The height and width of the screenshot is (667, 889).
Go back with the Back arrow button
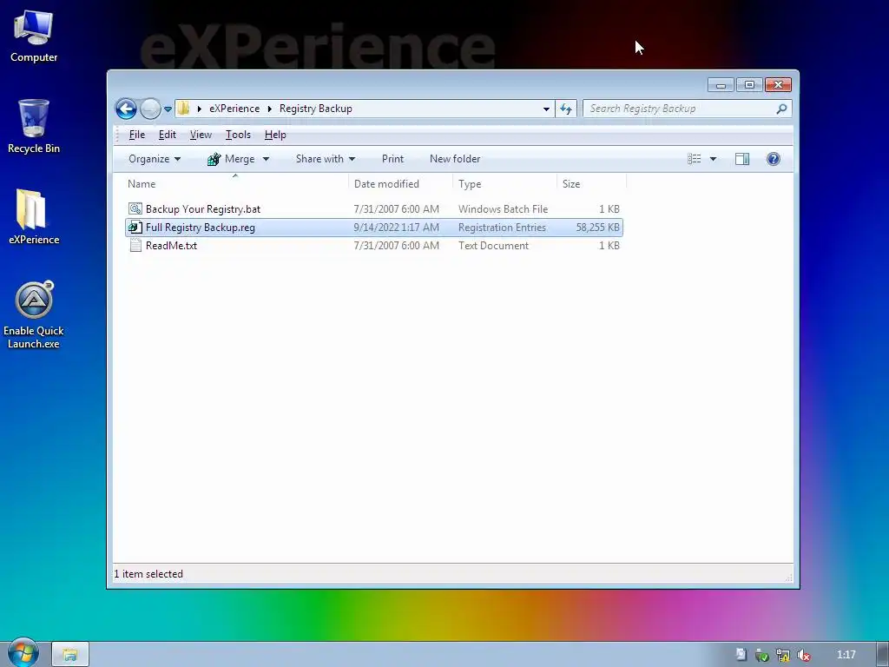click(x=126, y=109)
